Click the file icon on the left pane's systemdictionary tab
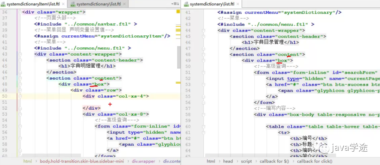The image size is (380, 165). [73, 4]
